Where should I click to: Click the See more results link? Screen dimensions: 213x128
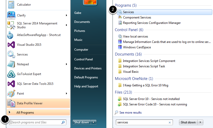click(131, 113)
